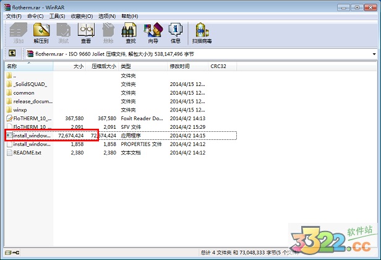Click the 文本文档 type cell

pos(131,152)
